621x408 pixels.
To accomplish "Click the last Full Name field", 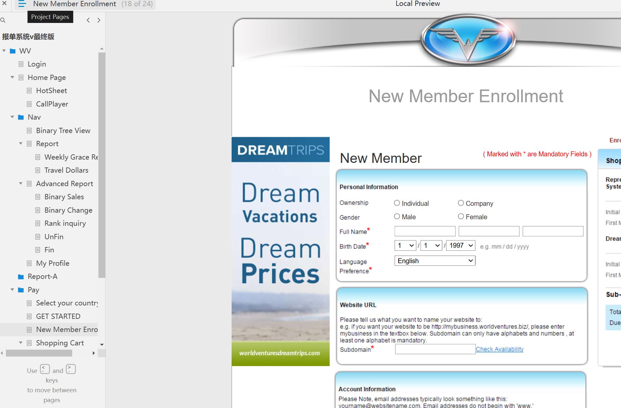I will point(553,231).
